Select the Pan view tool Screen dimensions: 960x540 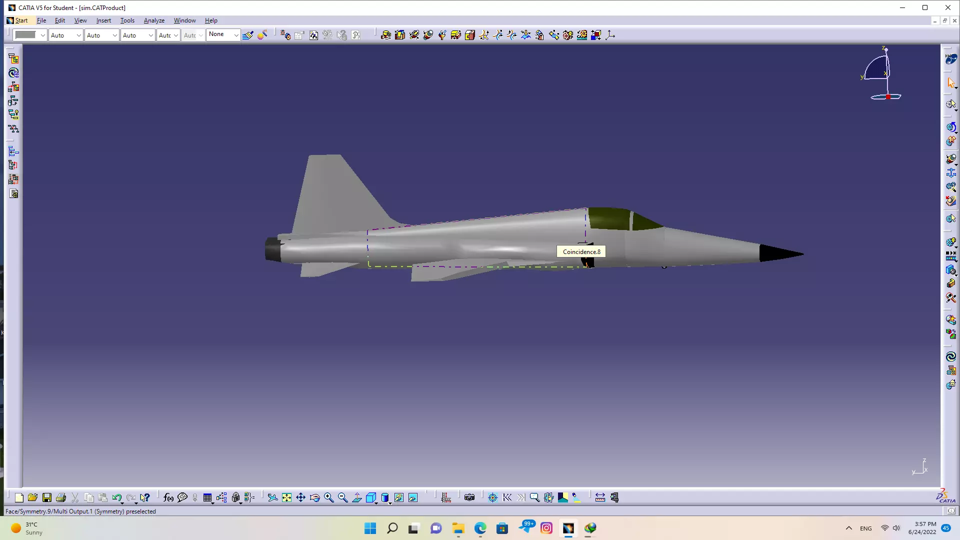click(x=300, y=497)
